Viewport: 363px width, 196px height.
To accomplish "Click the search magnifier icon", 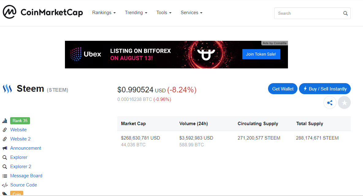I will pos(345,13).
